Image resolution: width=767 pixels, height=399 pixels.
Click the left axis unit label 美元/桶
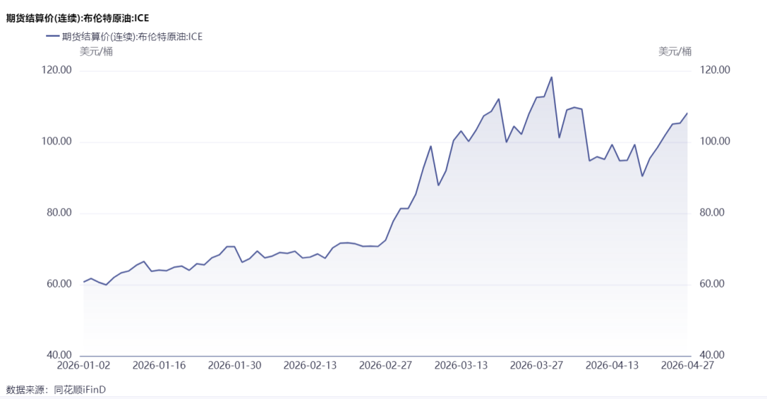[96, 51]
